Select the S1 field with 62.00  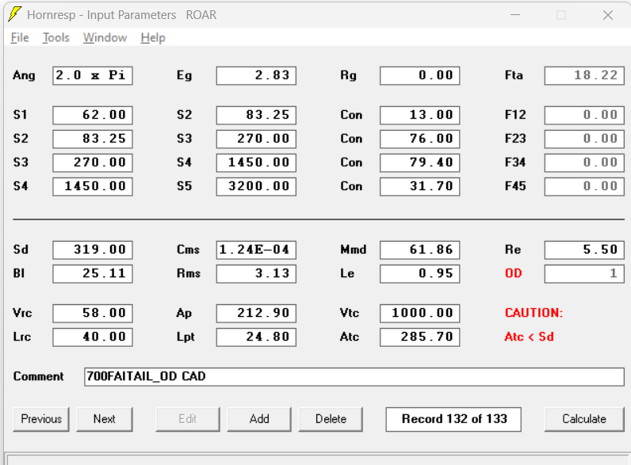click(93, 115)
